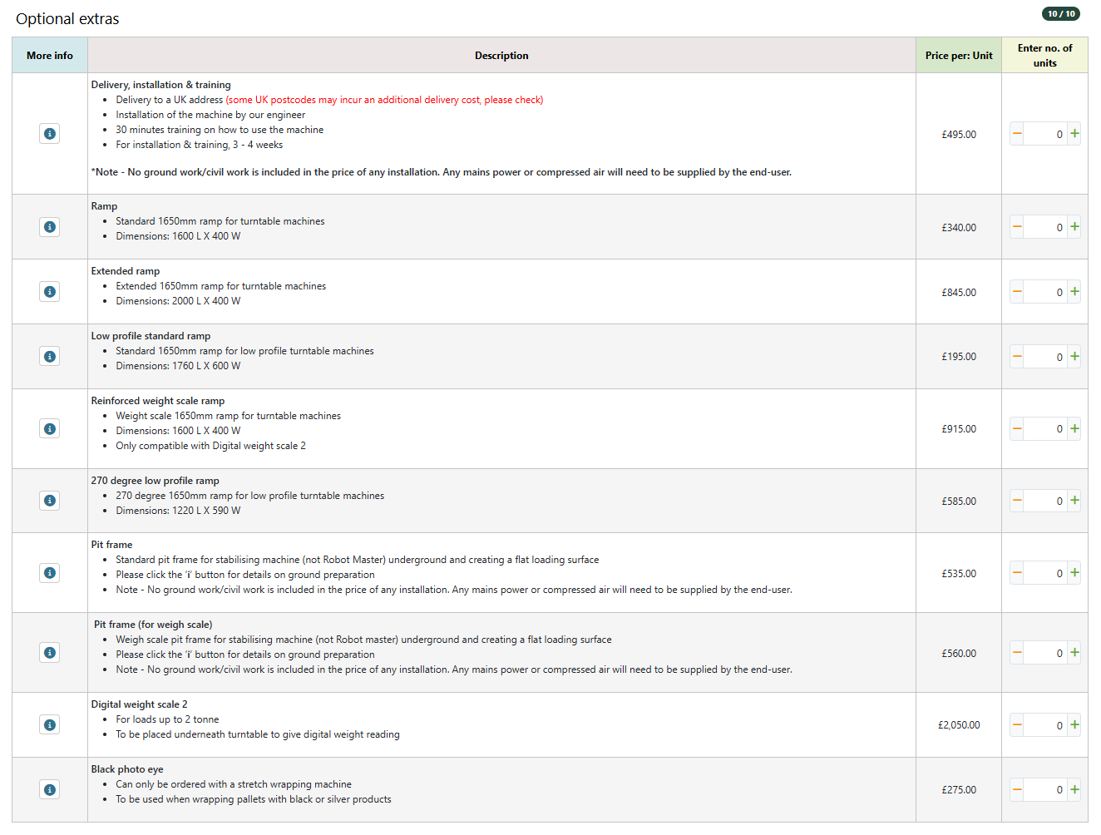The image size is (1101, 835).
Task: Increase Extended ramp quantity with plus
Action: [1074, 292]
